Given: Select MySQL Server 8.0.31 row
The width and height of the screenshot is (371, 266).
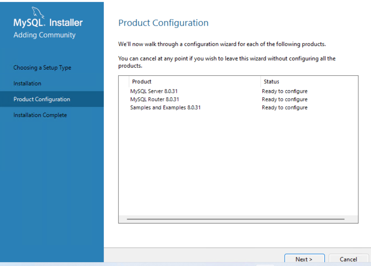Looking at the screenshot, I should pyautogui.click(x=154, y=91).
